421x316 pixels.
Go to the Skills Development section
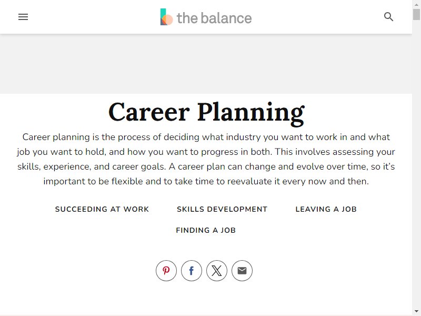[222, 209]
